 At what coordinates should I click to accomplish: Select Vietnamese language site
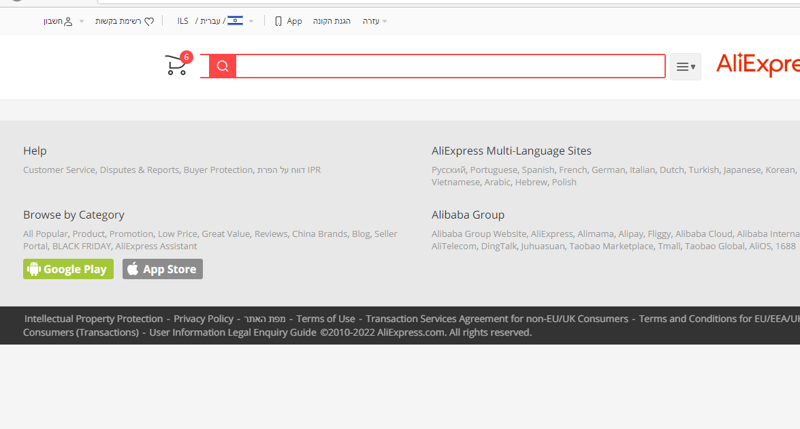coord(455,182)
